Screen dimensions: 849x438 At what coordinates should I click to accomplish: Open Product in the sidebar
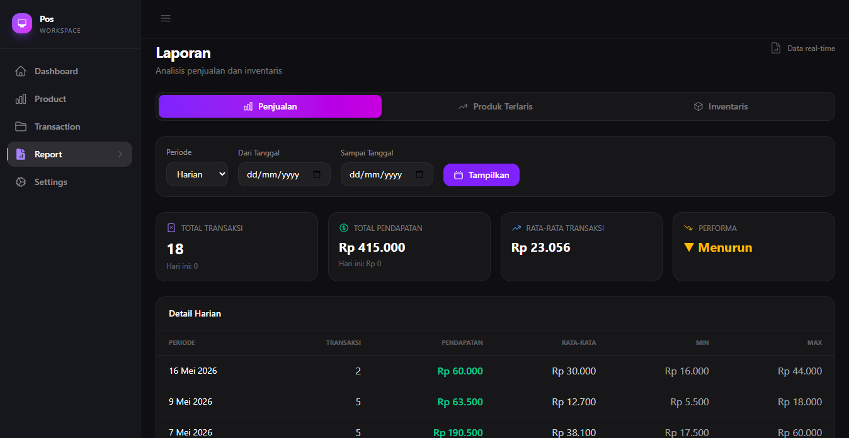(70, 99)
